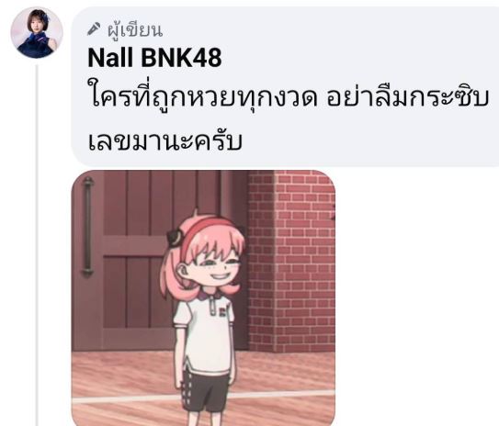Image resolution: width=499 pixels, height=426 pixels.
Task: Click the author microphone badge icon
Action: coord(95,28)
